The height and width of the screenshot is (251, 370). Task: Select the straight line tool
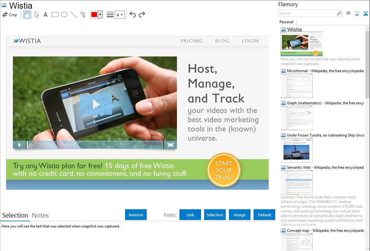point(74,15)
